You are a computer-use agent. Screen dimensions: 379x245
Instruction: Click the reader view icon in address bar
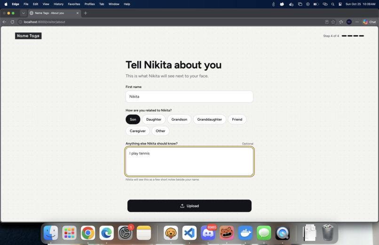click(326, 22)
